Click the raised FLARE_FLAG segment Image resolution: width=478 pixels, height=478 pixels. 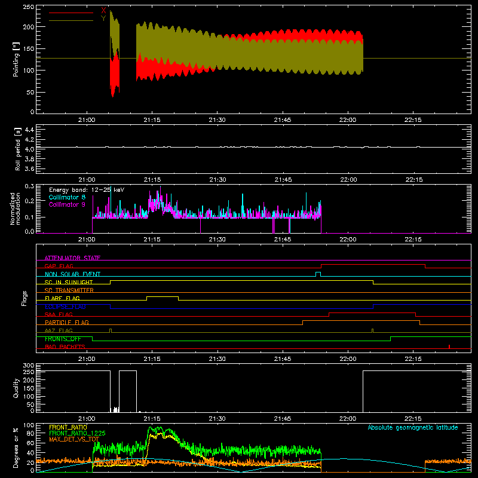(x=163, y=296)
